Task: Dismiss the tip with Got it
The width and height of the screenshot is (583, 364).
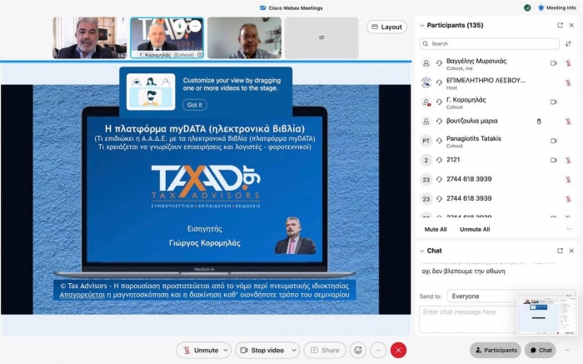Action: pyautogui.click(x=194, y=105)
